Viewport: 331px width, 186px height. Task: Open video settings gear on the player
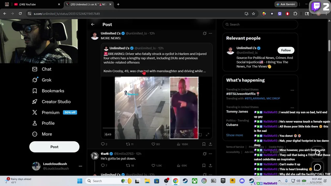192,134
